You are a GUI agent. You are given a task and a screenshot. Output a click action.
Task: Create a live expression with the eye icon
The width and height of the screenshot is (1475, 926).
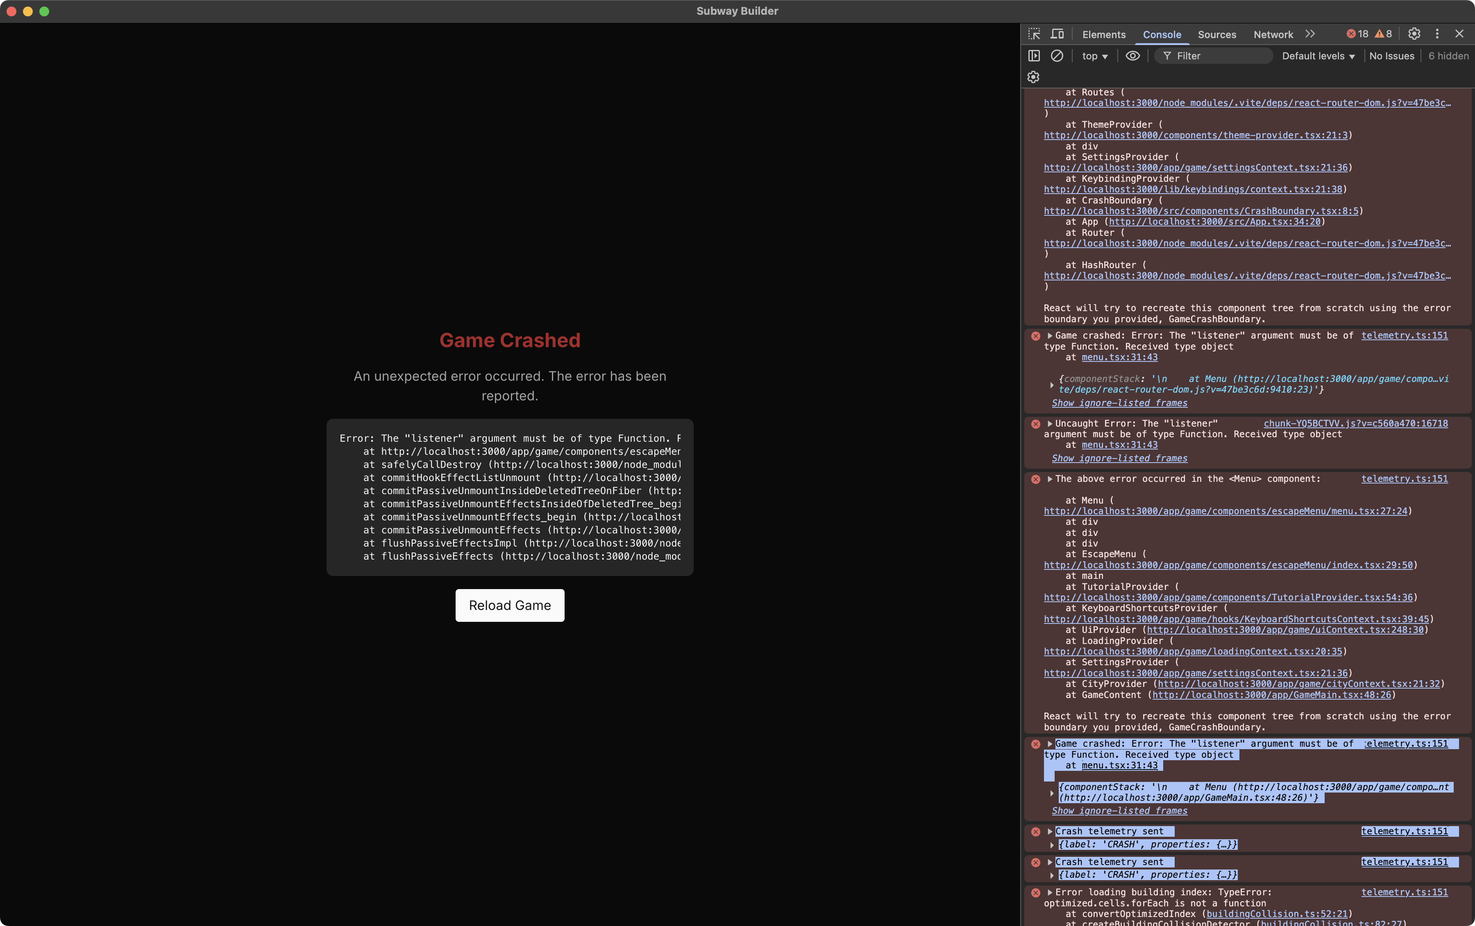[1132, 56]
